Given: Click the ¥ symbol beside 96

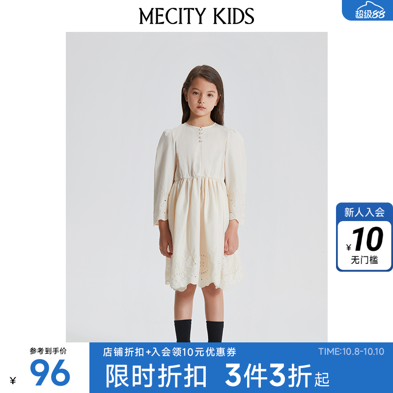Looking at the screenshot, I should pos(13,380).
